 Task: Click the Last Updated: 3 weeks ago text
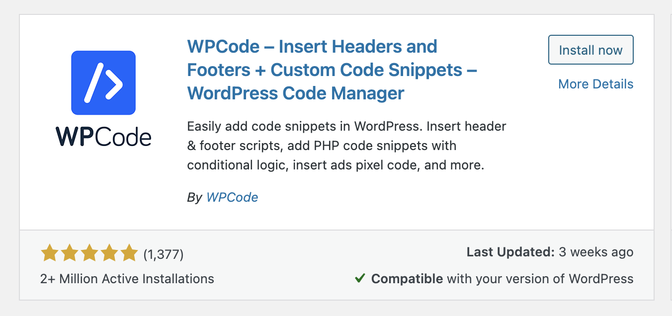(x=550, y=252)
